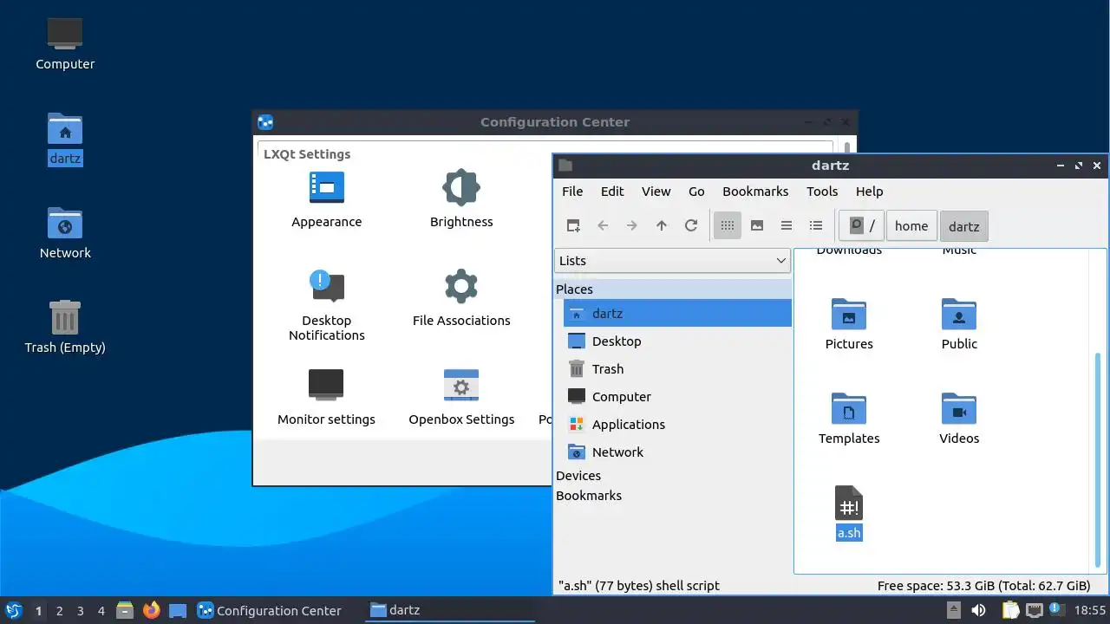Image resolution: width=1110 pixels, height=624 pixels.
Task: Switch to virtual desktop 4
Action: [x=101, y=610]
